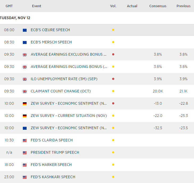Click red volatility dot for ILO Unemployment Rate
The height and width of the screenshot is (183, 194).
[113, 79]
